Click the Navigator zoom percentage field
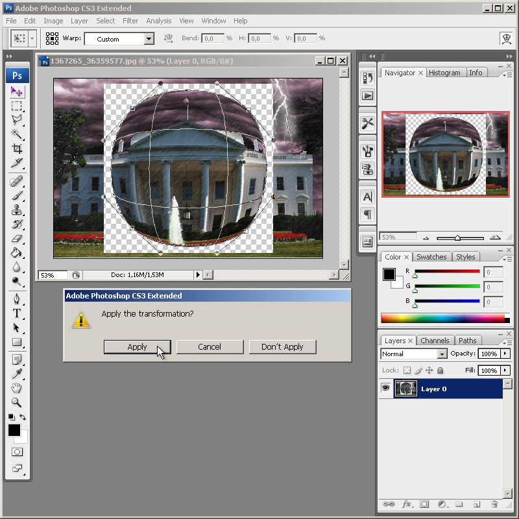519x519 pixels. (398, 237)
